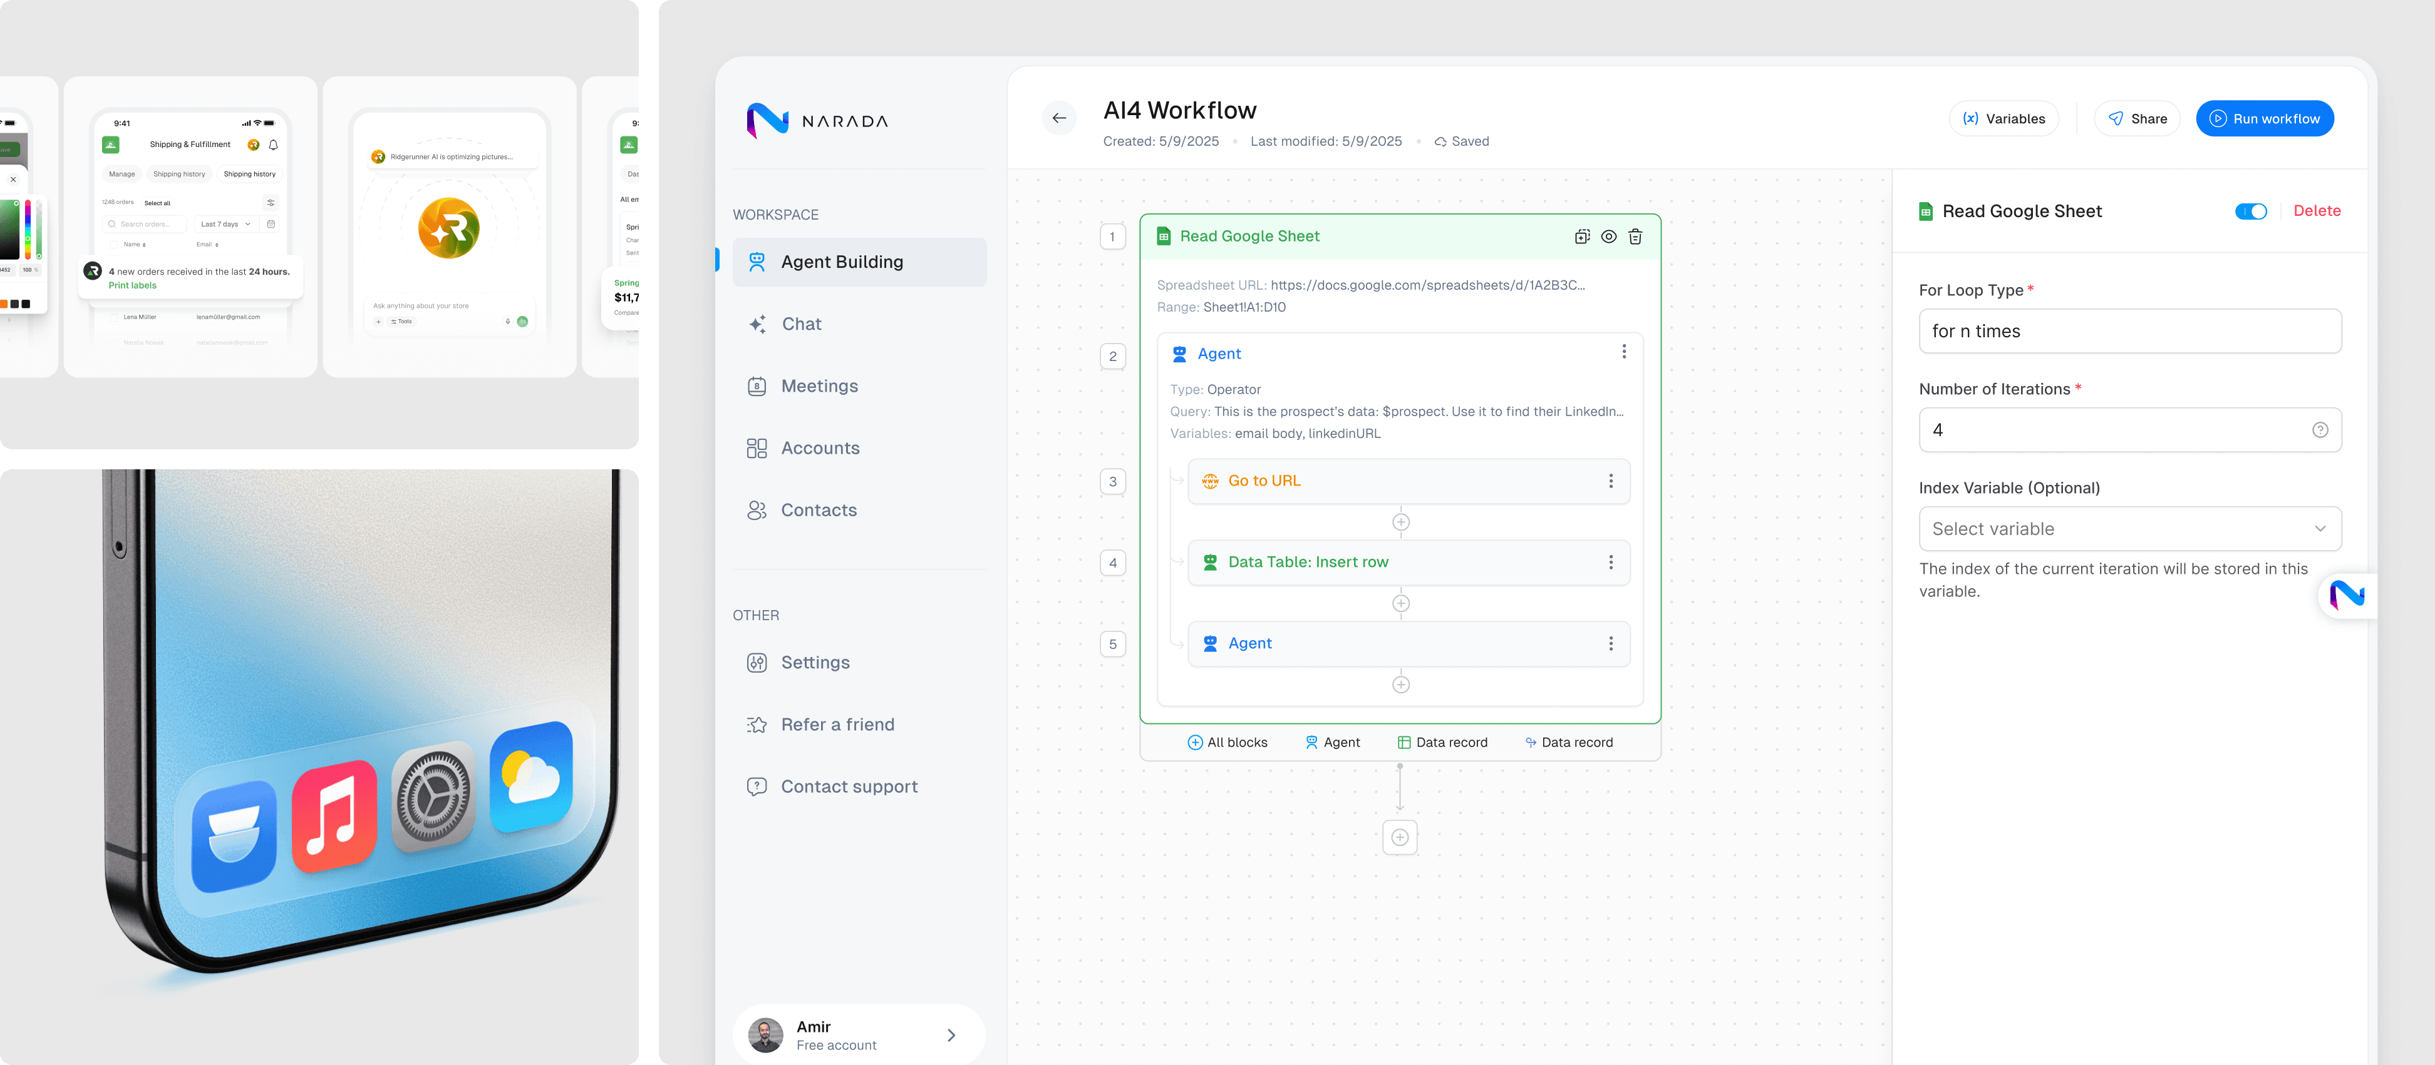Click the back arrow beside AI4 Workflow
This screenshot has width=2435, height=1065.
point(1058,118)
